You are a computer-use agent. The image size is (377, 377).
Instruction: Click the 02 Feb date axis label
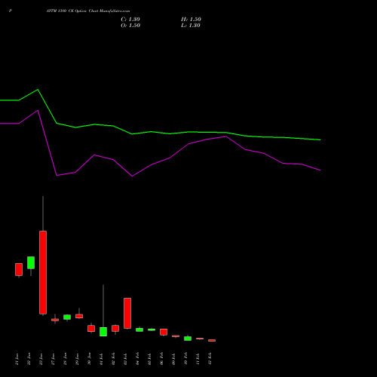(x=113, y=359)
